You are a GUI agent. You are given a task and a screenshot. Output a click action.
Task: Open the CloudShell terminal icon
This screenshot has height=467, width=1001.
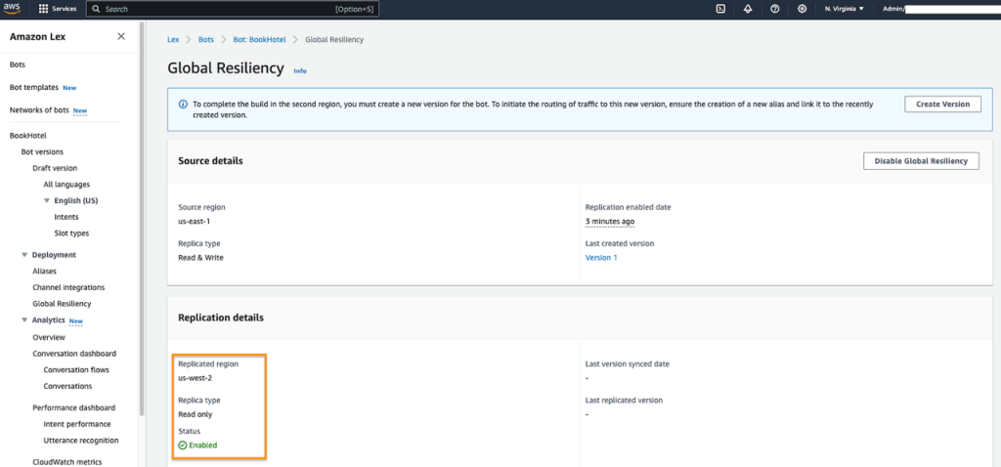tap(720, 9)
